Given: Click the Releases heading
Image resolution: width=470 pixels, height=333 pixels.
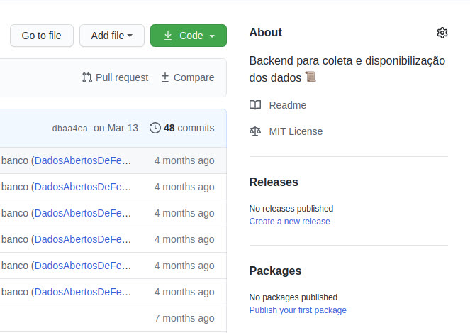Looking at the screenshot, I should (x=274, y=182).
